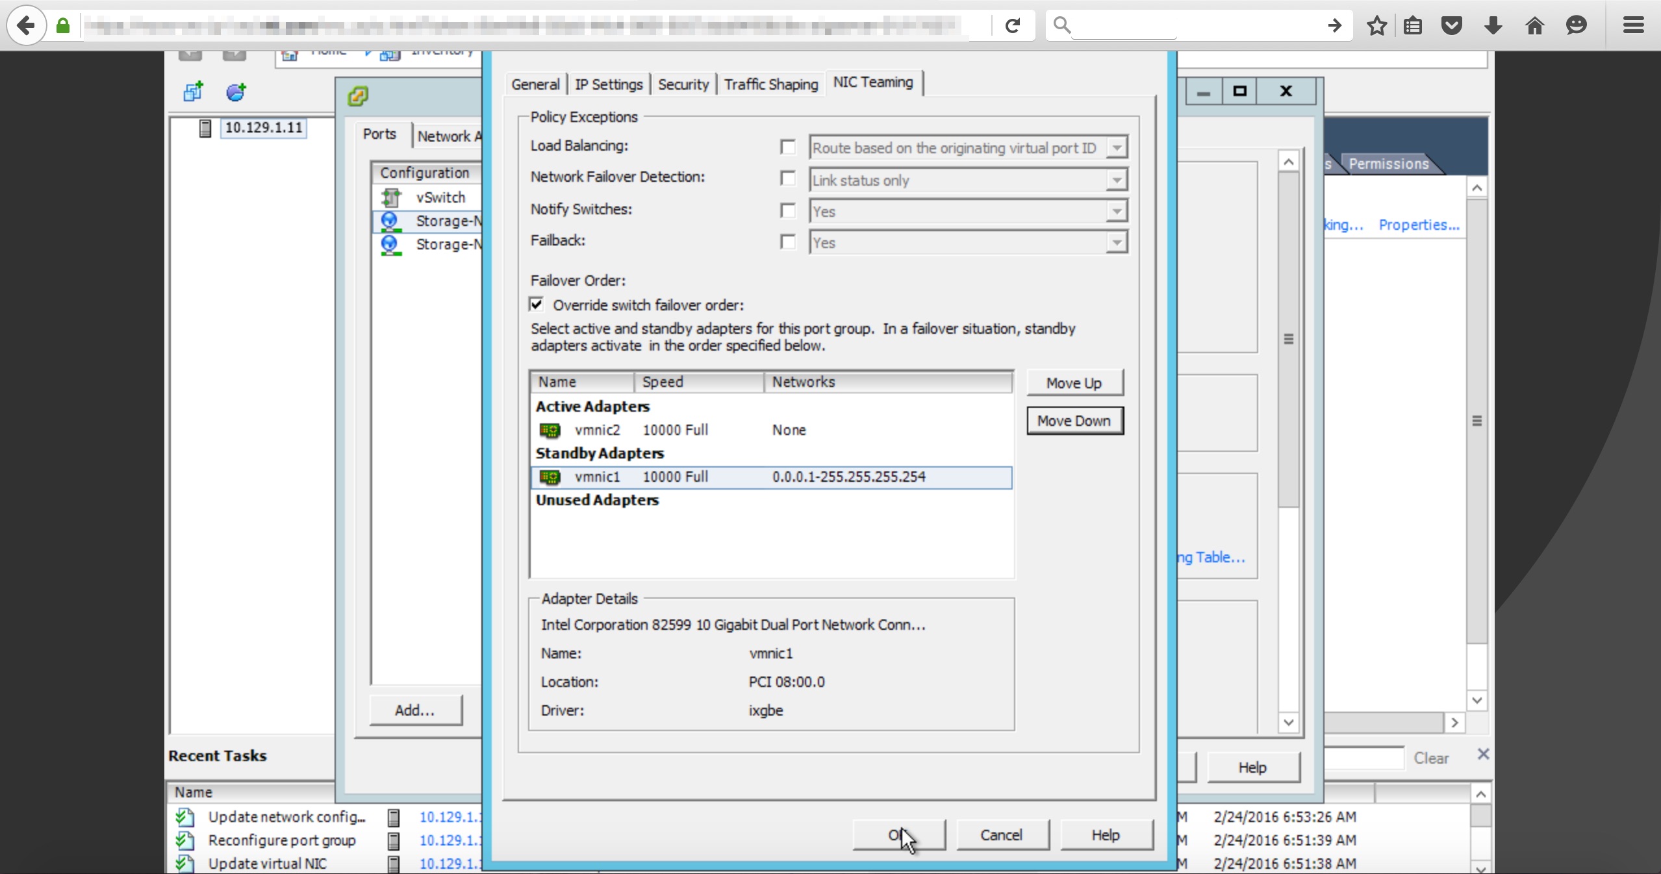Click the vmnic2 network adapter icon

pyautogui.click(x=550, y=430)
